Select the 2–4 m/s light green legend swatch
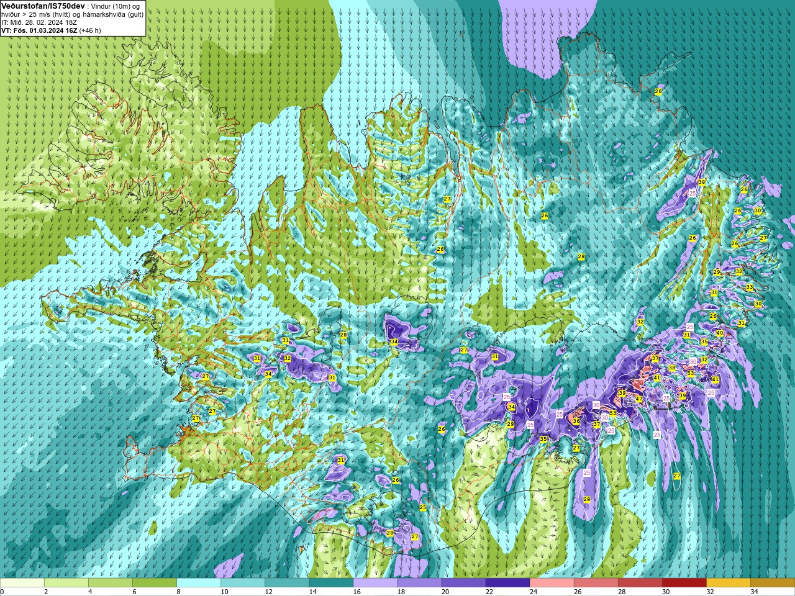The image size is (795, 596). (x=66, y=583)
